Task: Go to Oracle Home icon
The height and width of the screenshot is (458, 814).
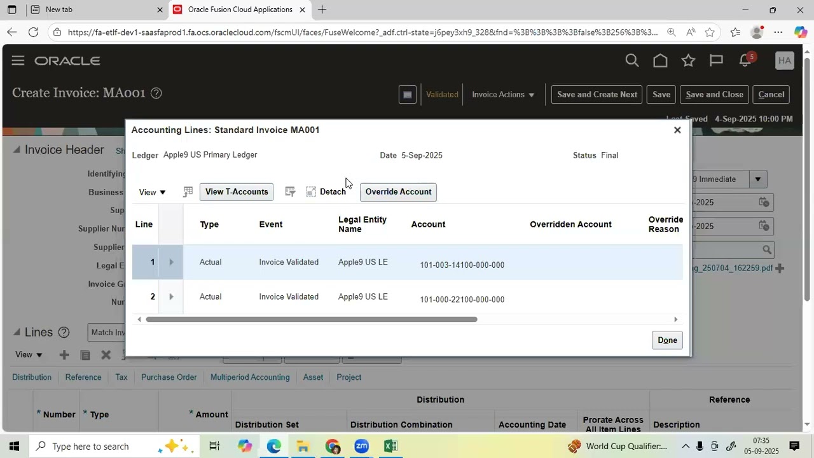Action: (x=660, y=60)
